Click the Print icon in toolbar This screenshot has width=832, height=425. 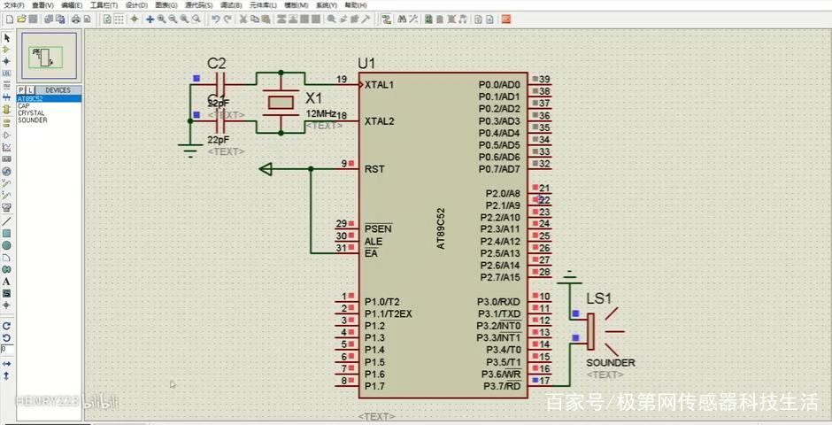(x=76, y=19)
